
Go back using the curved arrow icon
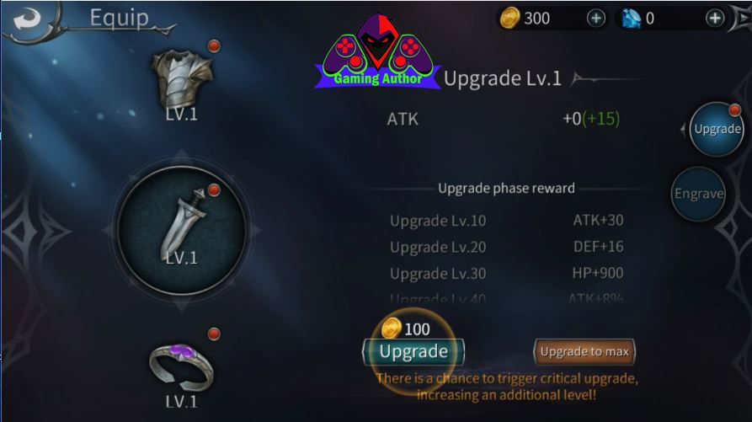point(26,19)
